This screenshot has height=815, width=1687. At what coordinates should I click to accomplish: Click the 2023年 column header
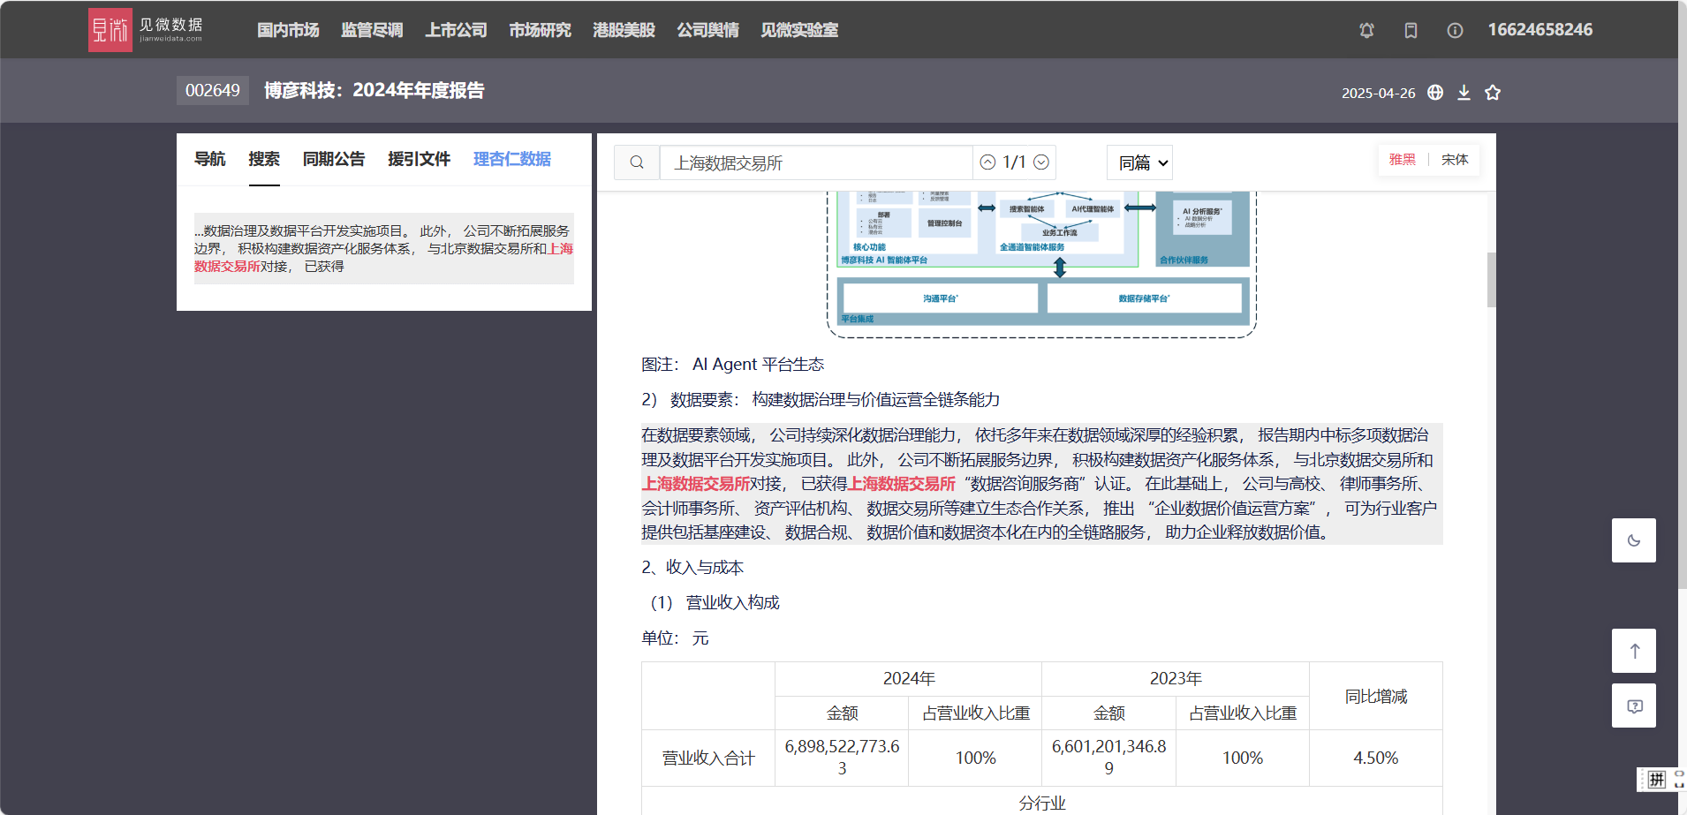(1176, 679)
